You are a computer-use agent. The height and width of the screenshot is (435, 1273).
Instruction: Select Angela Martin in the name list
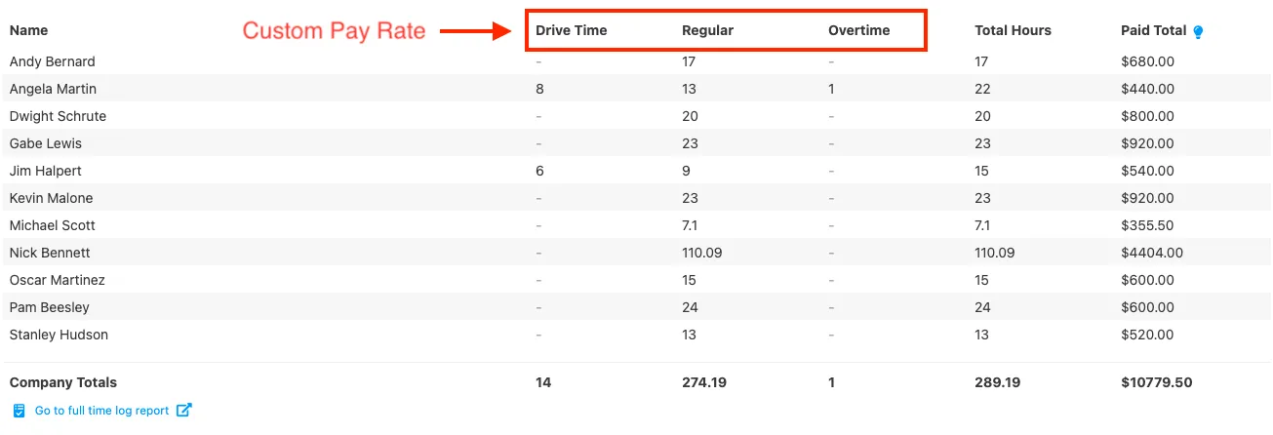[x=53, y=89]
